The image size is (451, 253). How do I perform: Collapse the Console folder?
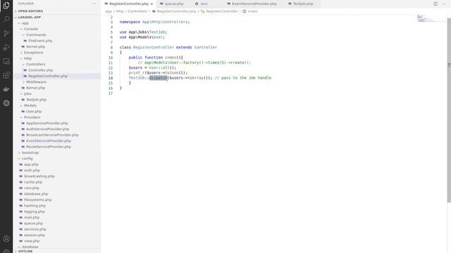[31, 29]
